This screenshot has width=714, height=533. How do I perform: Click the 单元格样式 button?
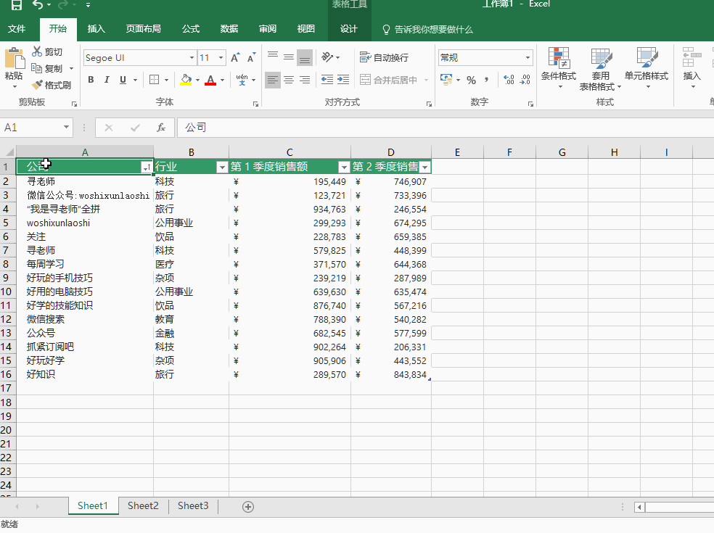(646, 65)
